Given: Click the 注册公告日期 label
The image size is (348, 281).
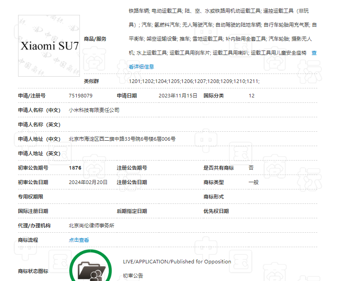Looking at the screenshot, I should [x=132, y=182].
